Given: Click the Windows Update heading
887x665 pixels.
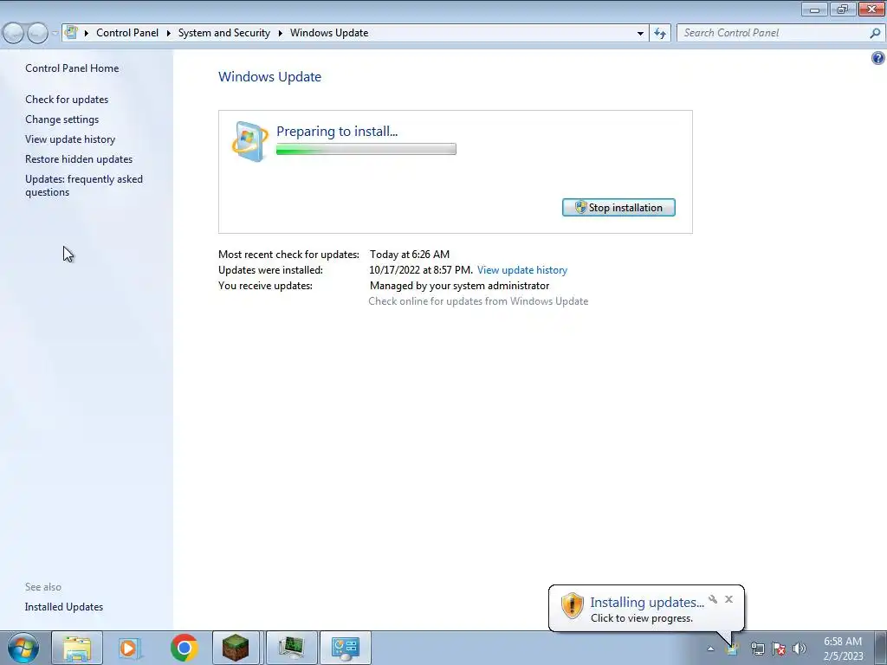Looking at the screenshot, I should 270,77.
